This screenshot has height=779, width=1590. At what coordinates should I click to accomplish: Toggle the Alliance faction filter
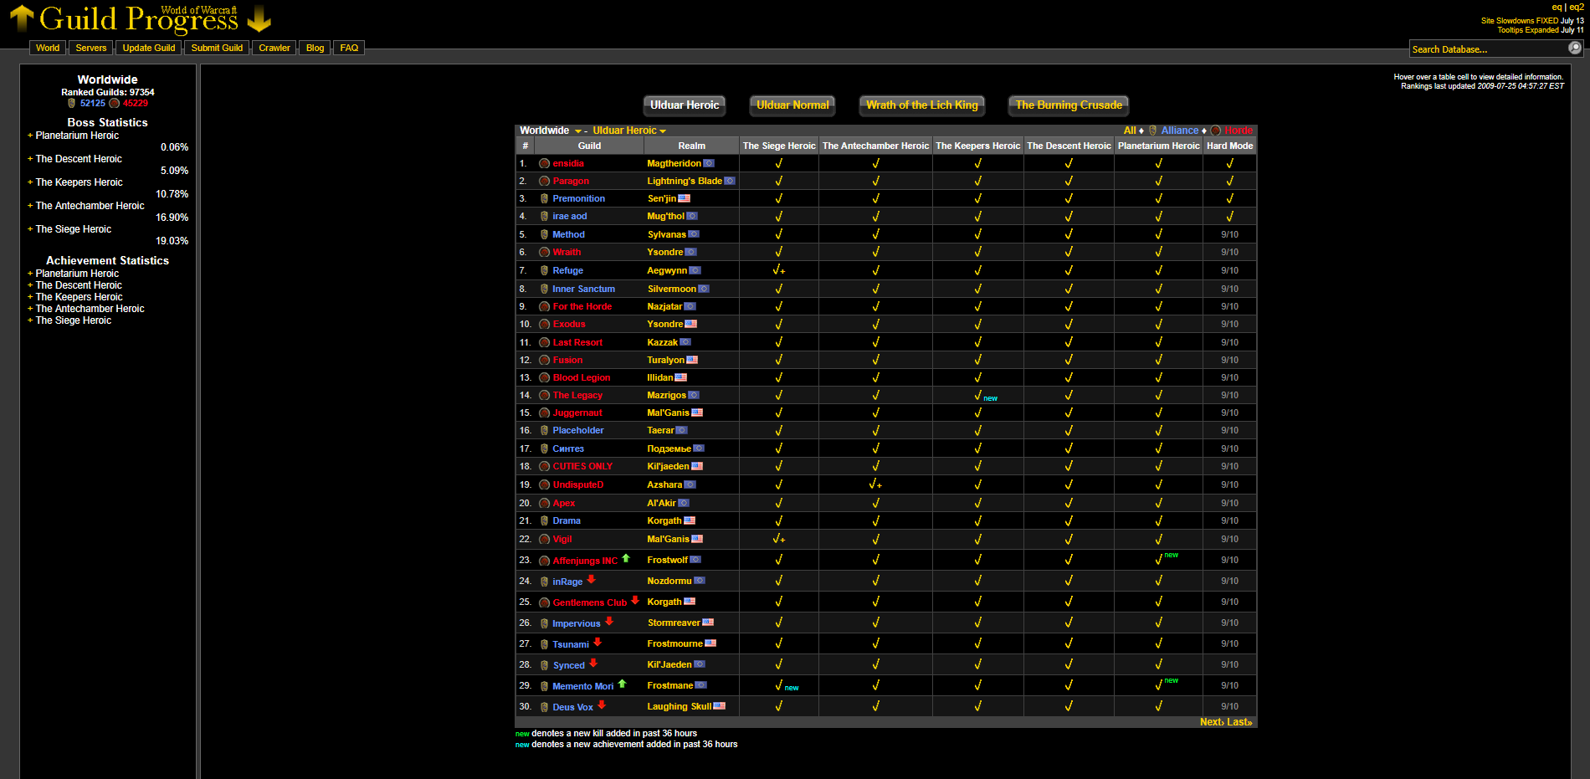click(1179, 131)
